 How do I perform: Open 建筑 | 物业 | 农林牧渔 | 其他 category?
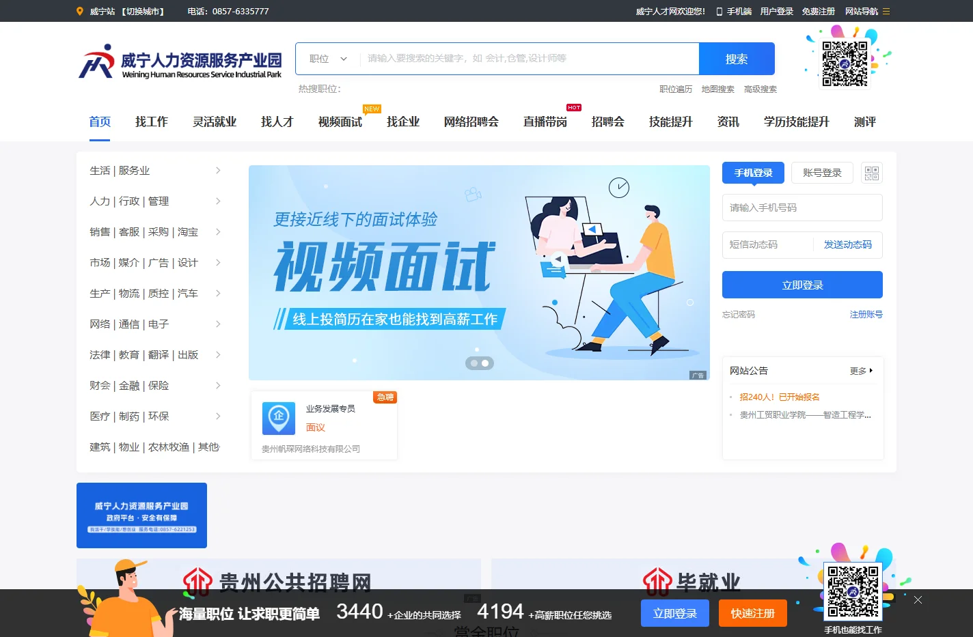point(155,447)
